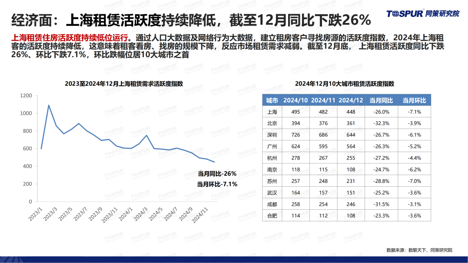Click the 1000 y-axis label
Viewport: 468px width, 263px height.
point(26,114)
